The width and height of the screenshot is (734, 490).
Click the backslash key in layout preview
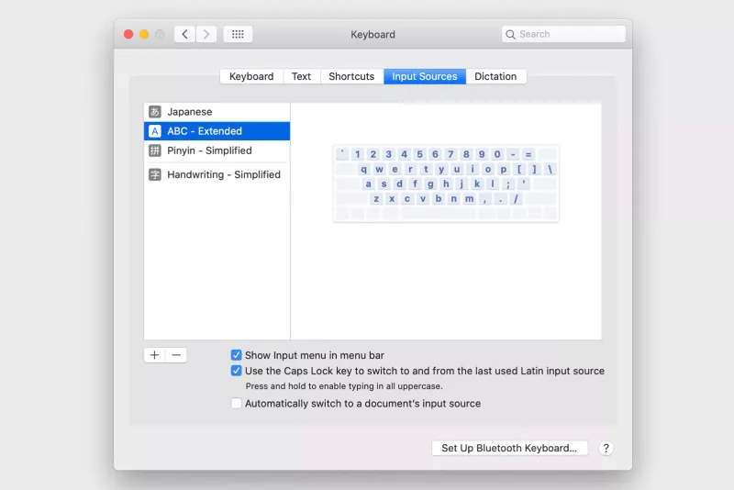[550, 170]
